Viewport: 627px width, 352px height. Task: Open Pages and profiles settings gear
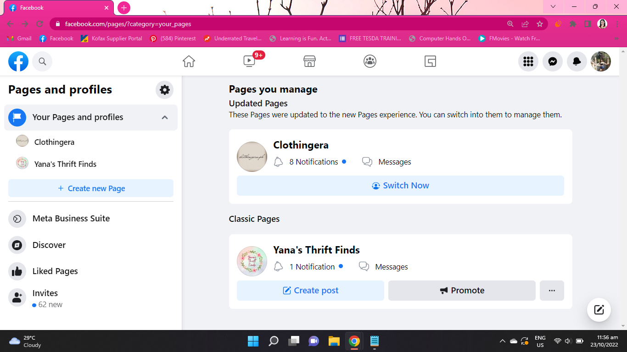(165, 90)
